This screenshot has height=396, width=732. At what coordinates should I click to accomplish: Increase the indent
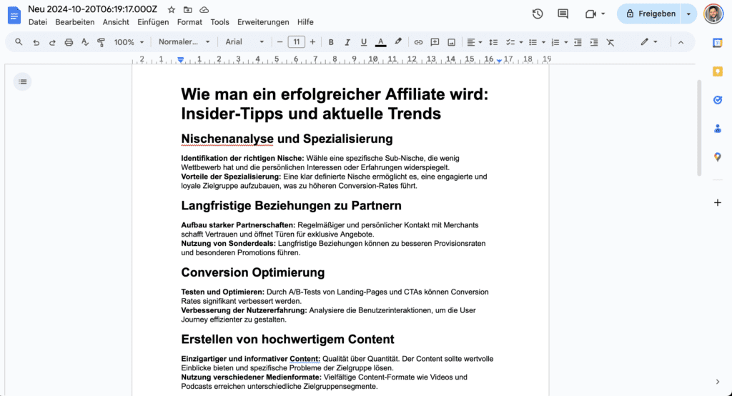594,42
